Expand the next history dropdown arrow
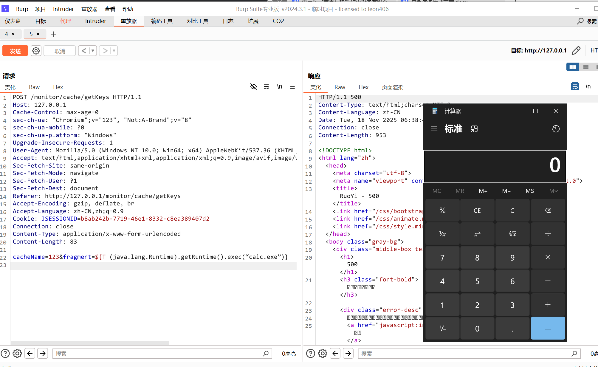 (114, 51)
